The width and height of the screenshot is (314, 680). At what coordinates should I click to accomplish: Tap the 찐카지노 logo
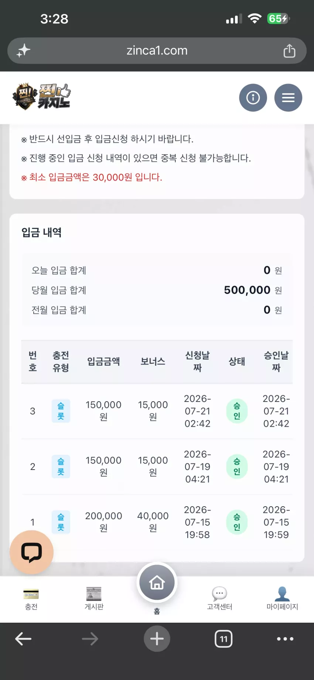41,97
